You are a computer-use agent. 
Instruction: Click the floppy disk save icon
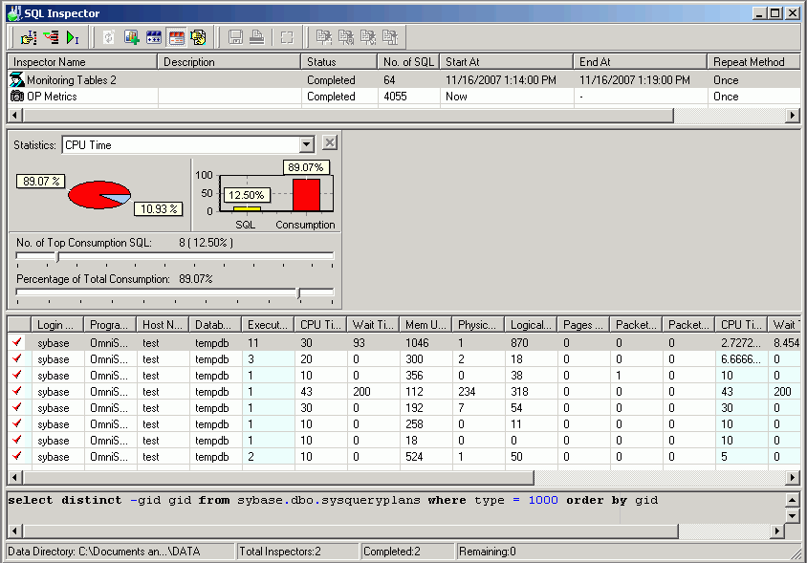[235, 37]
